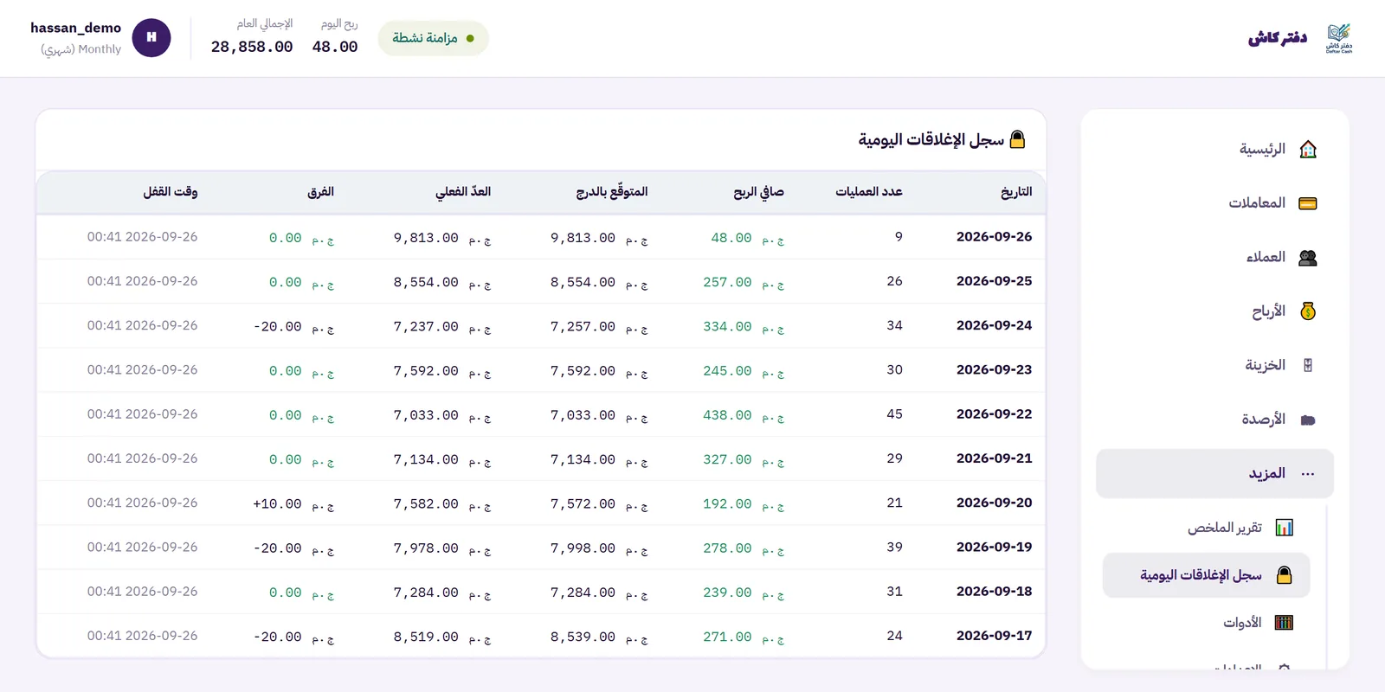
Task: Click the expected 8,539.00 value
Action: click(599, 637)
